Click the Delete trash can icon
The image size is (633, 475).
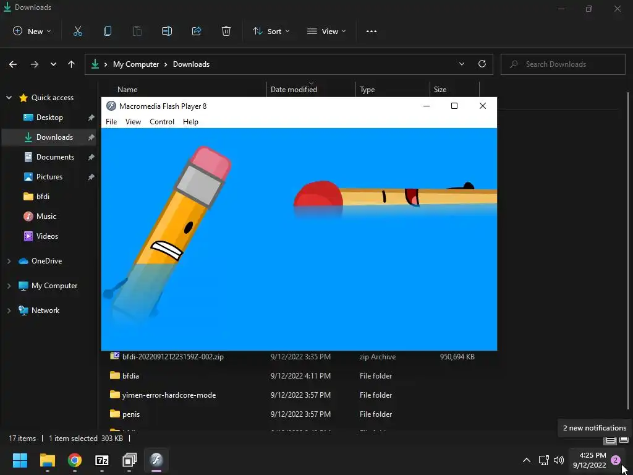[x=226, y=31]
